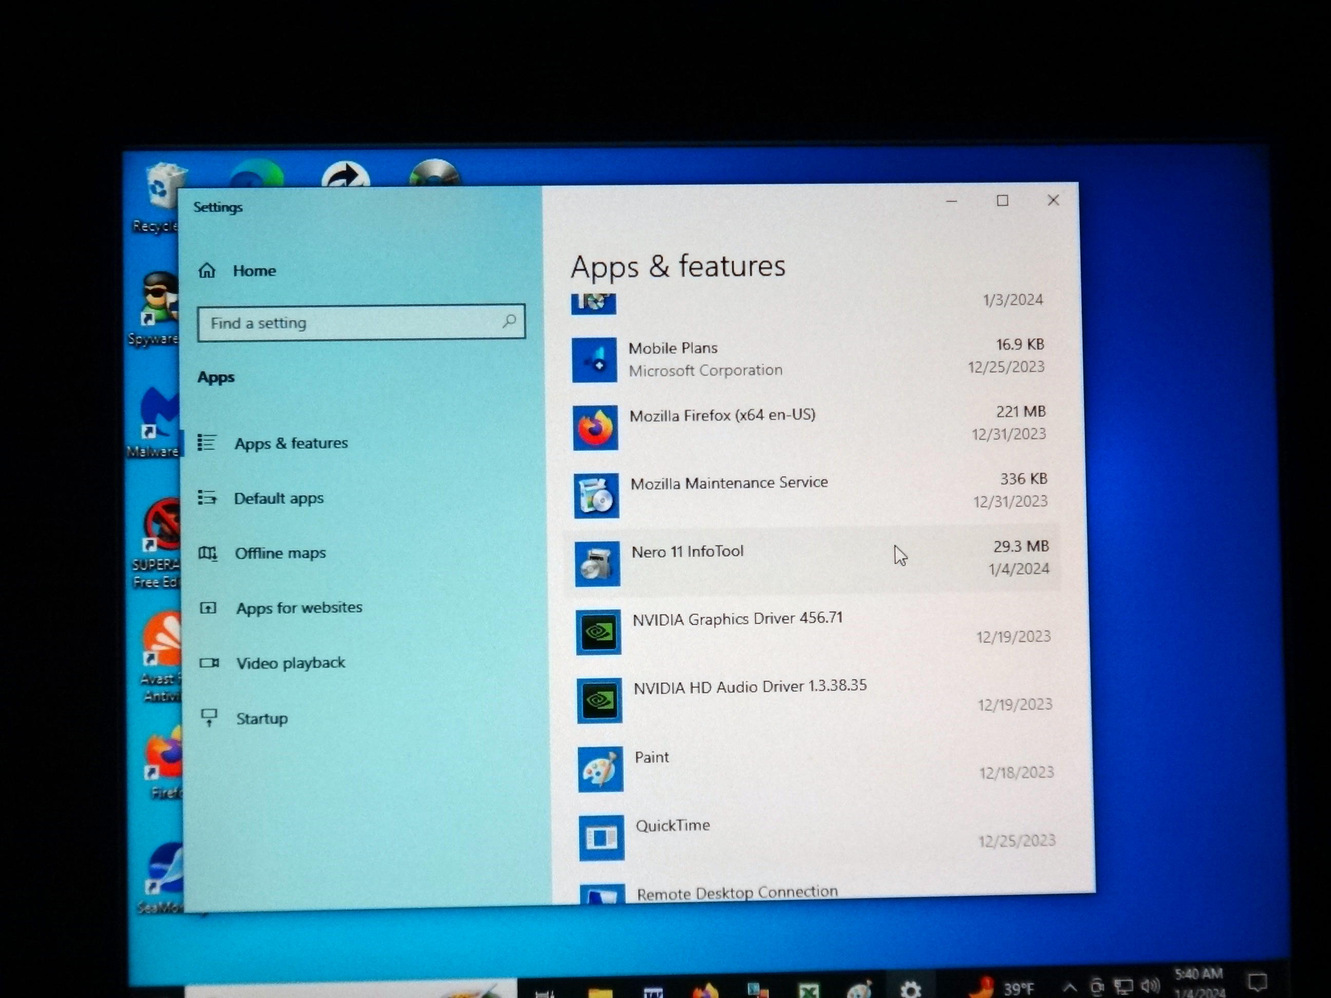Select the Paint app icon in list
1331x998 pixels.
click(x=600, y=770)
